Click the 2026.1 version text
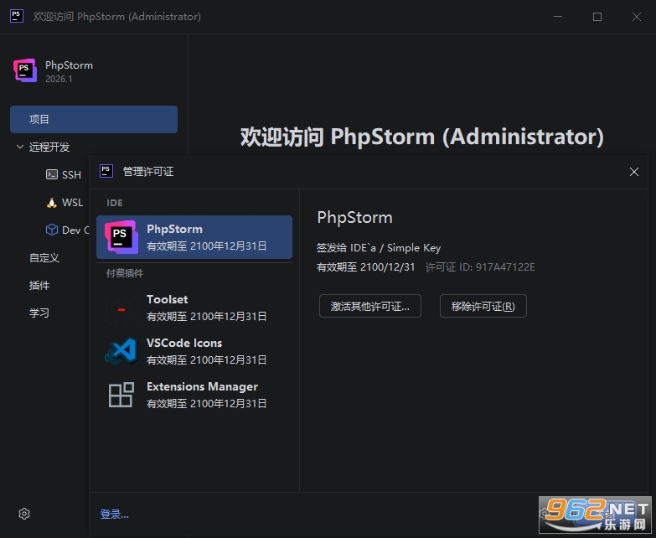This screenshot has width=656, height=538. (x=59, y=79)
